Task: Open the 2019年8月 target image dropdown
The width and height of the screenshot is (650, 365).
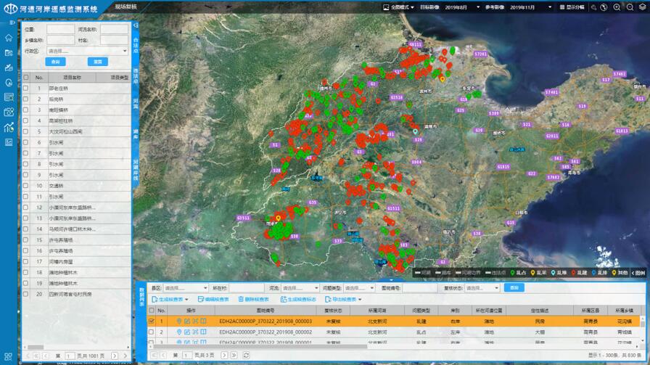Action: [462, 7]
